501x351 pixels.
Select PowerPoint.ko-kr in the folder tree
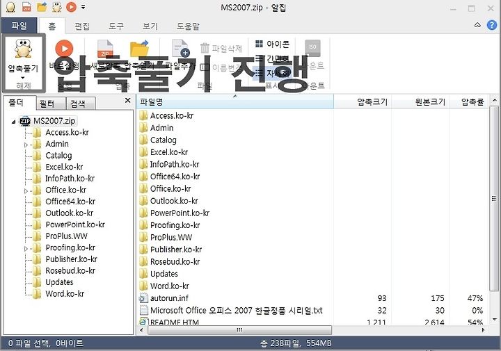click(75, 225)
